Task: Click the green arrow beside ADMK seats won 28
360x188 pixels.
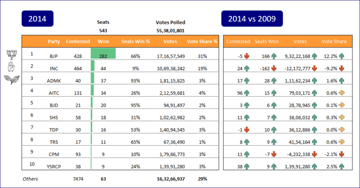Action: click(x=274, y=81)
